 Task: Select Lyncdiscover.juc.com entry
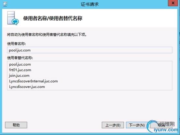click(27, 87)
